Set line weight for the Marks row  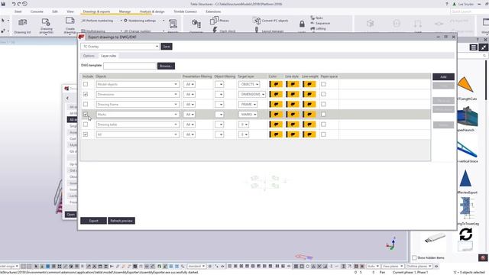point(309,115)
